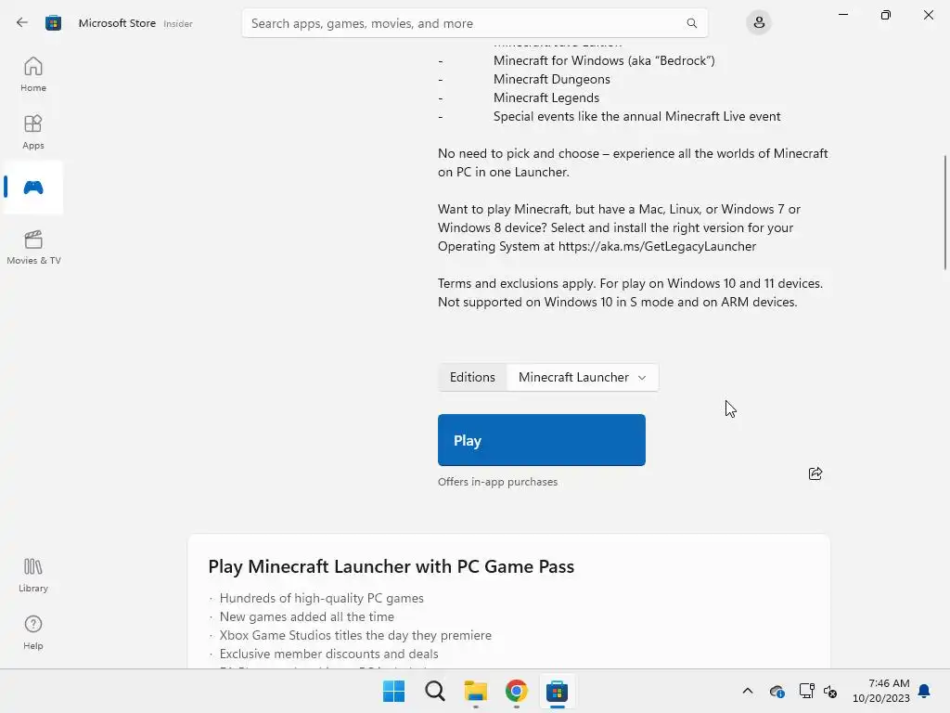This screenshot has width=950, height=713.
Task: Click the vertical page scrollbar
Action: (x=944, y=213)
